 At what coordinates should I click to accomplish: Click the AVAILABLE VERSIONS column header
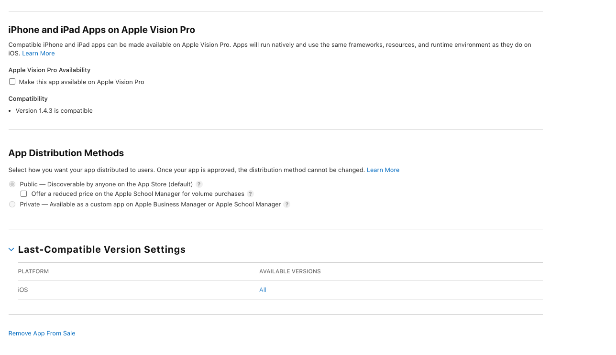(x=290, y=271)
